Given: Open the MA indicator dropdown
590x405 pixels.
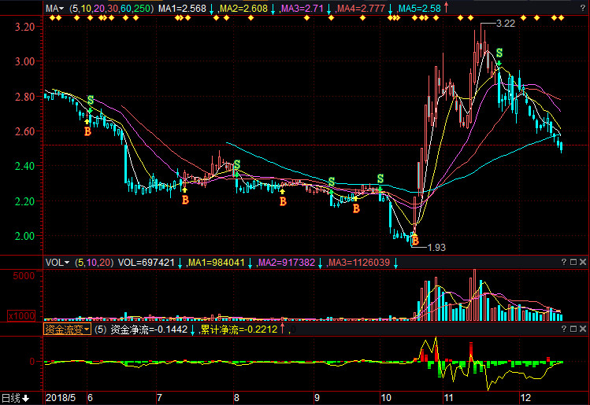Looking at the screenshot, I should pyautogui.click(x=54, y=9).
